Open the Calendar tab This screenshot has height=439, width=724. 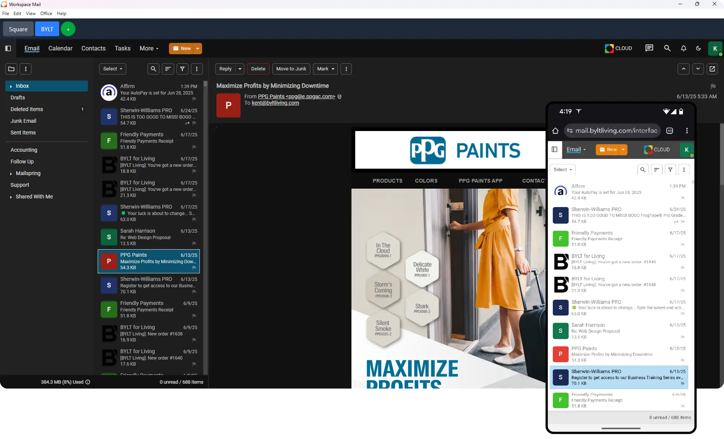click(60, 48)
